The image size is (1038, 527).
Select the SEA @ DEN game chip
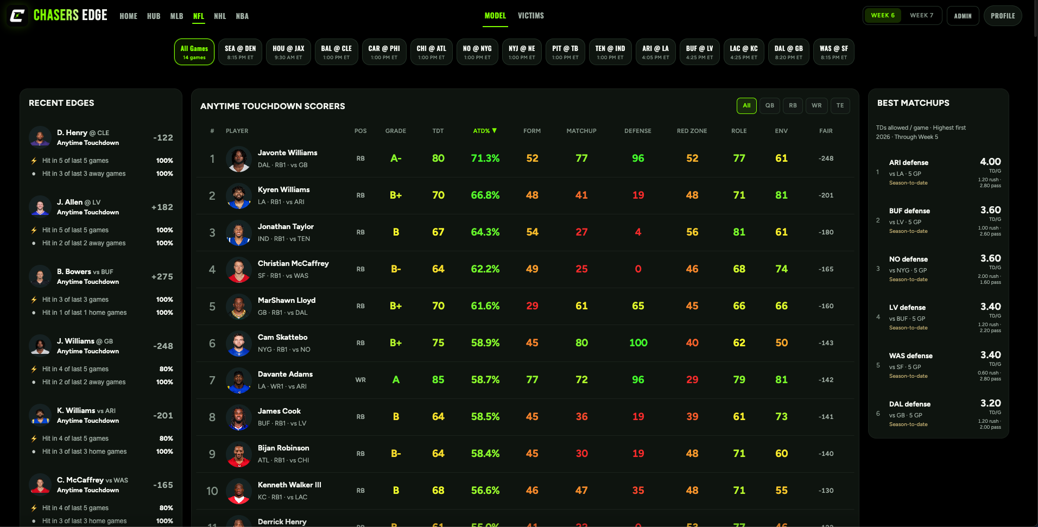click(240, 52)
